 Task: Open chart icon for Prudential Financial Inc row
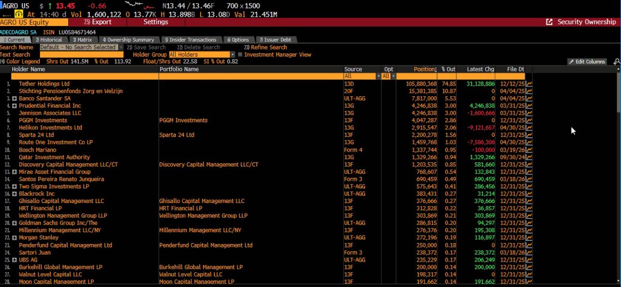point(529,106)
